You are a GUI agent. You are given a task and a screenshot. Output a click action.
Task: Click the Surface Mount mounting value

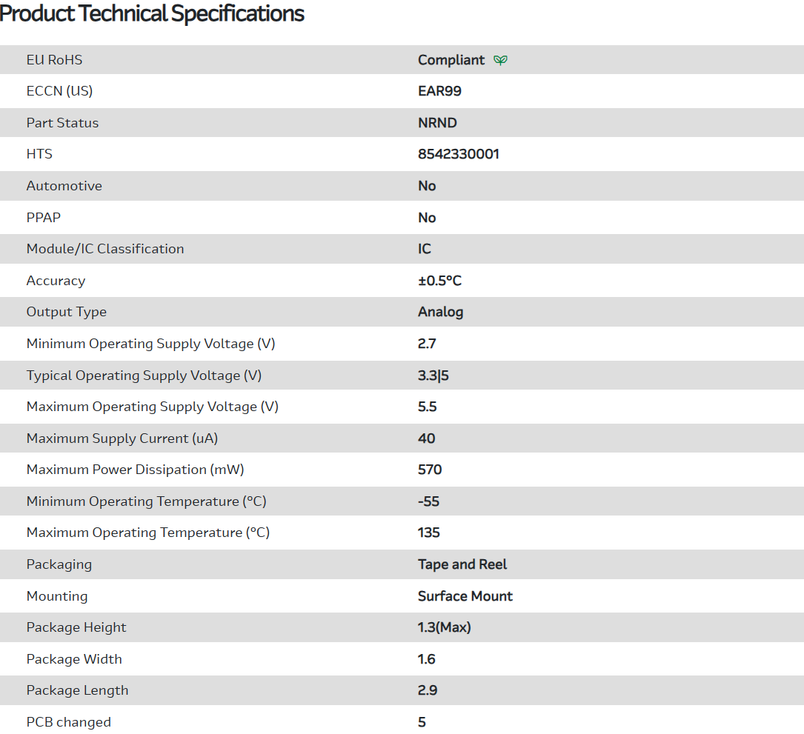click(465, 596)
